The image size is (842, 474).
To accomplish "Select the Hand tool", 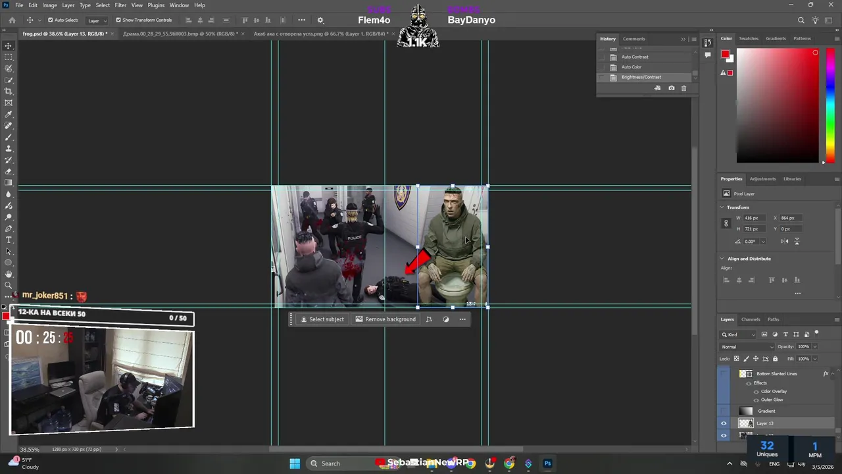I will [9, 274].
